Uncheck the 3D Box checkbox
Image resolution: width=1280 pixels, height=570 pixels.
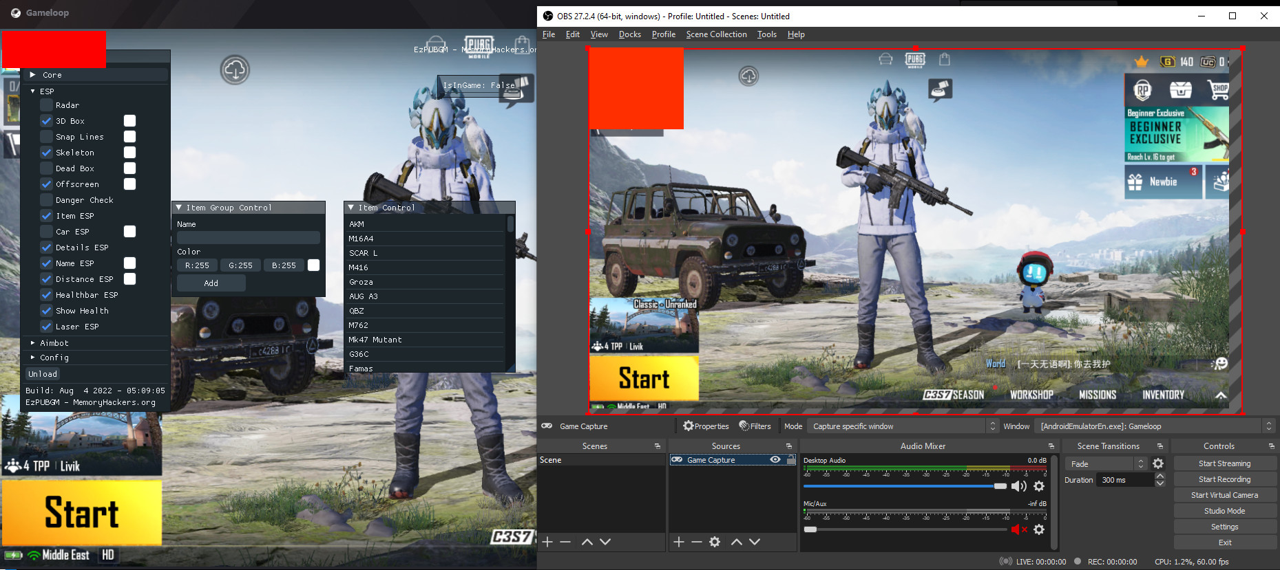pyautogui.click(x=46, y=121)
